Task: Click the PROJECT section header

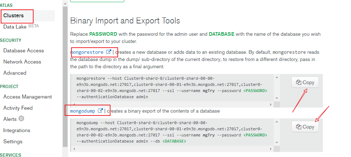Action: [x=9, y=87]
